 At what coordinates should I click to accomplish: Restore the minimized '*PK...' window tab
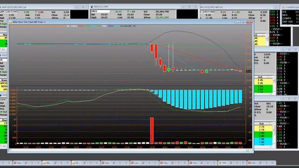tap(232, 163)
